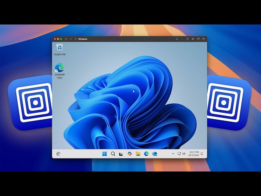Screen dimensions: 261x196
Task: Open the USB devices icon in UTM toolbar
Action: pos(188,39)
